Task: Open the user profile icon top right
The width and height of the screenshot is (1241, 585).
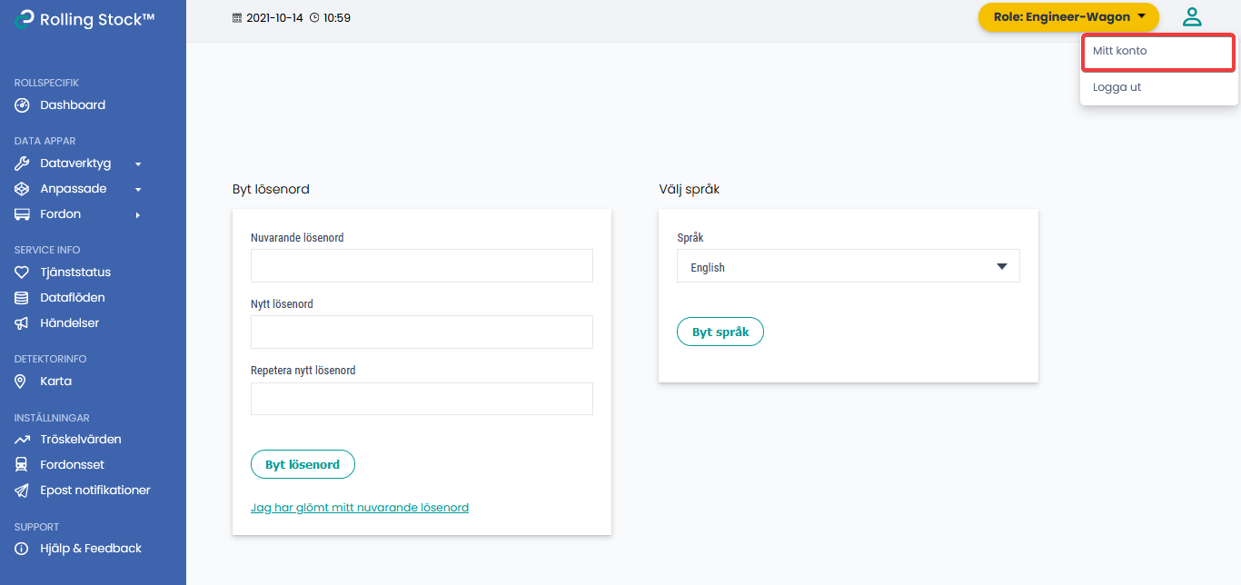Action: point(1191,16)
